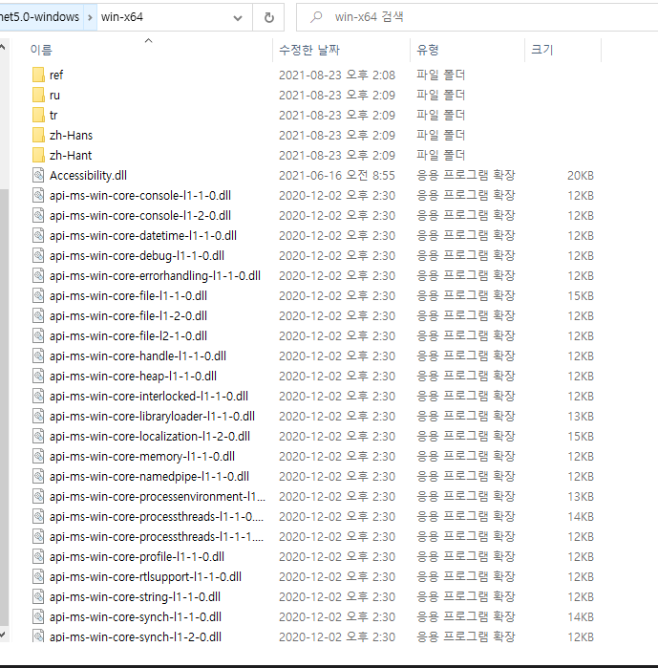Click the ru folder icon

(x=38, y=95)
